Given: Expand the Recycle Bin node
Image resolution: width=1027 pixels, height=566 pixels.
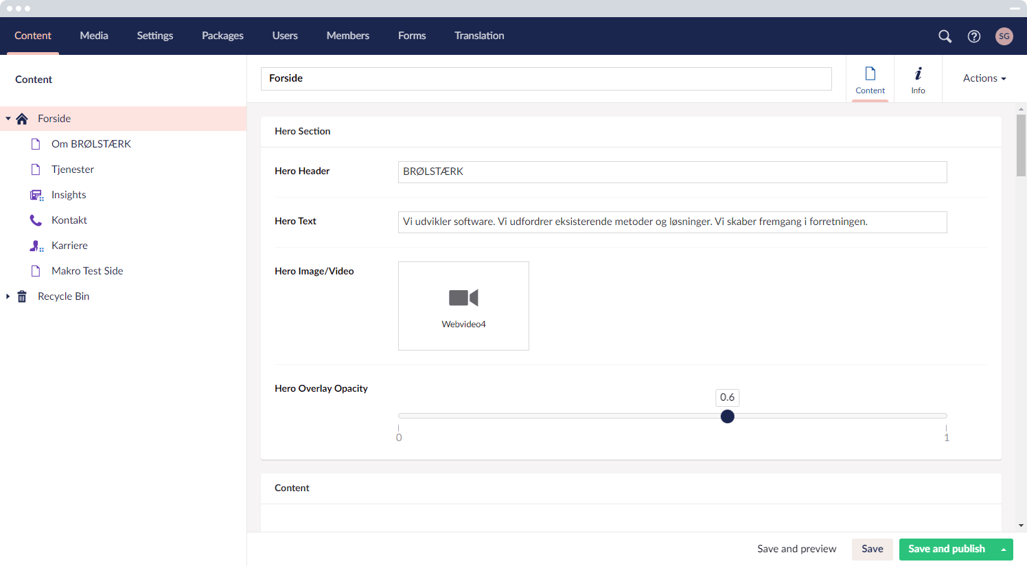Looking at the screenshot, I should (8, 296).
